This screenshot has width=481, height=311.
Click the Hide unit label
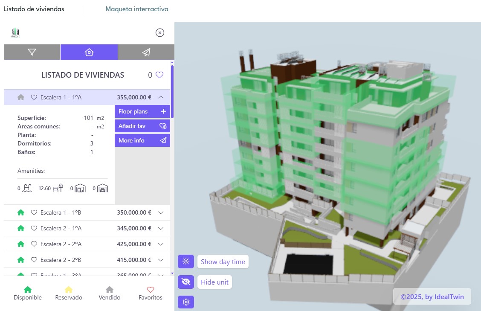pos(215,282)
